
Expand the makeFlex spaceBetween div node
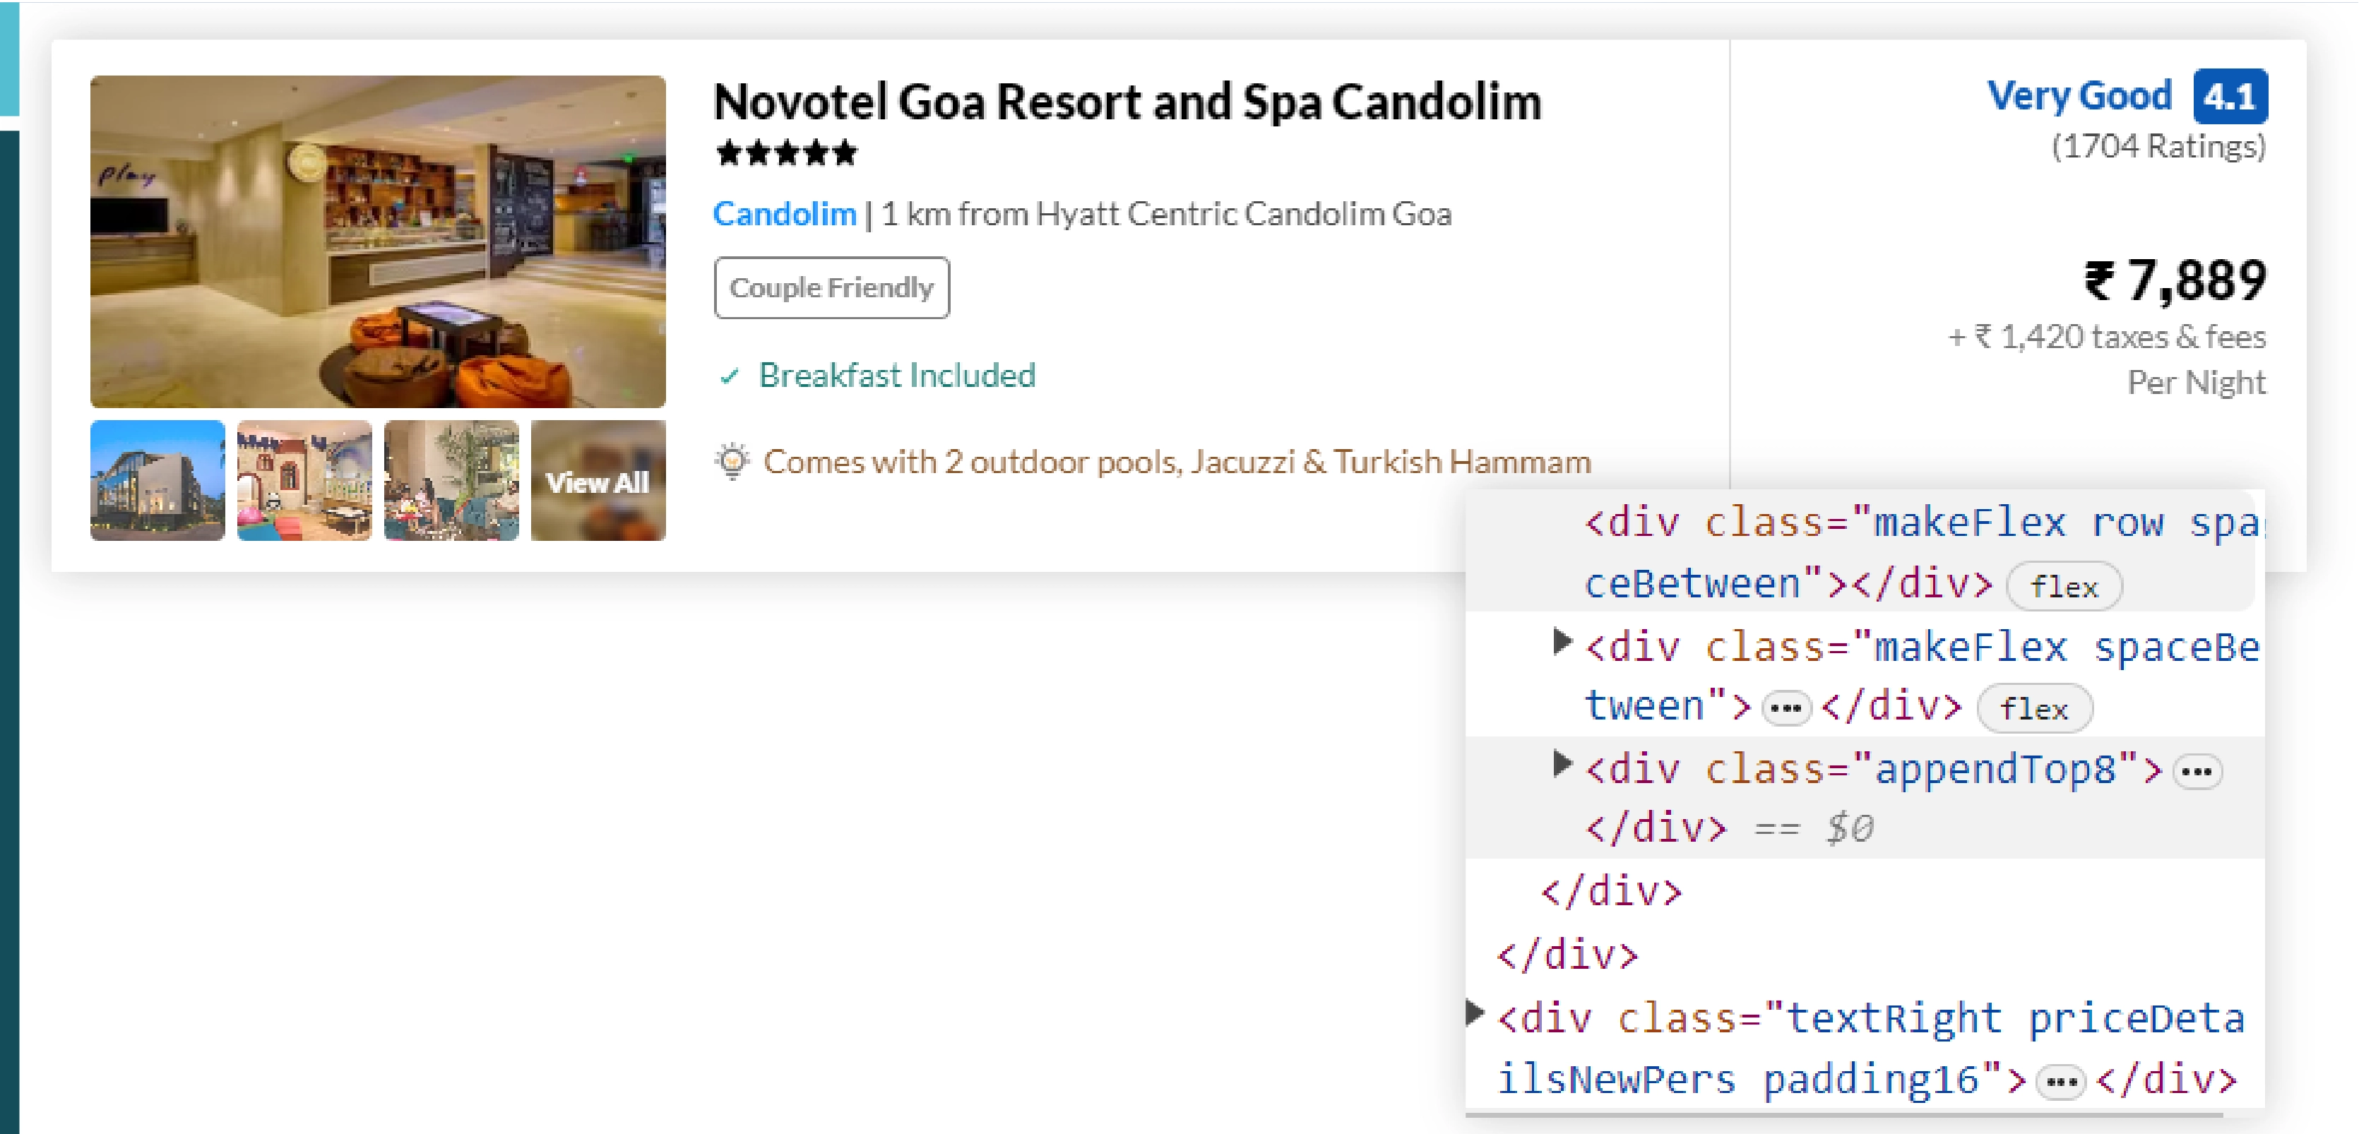pyautogui.click(x=1562, y=642)
